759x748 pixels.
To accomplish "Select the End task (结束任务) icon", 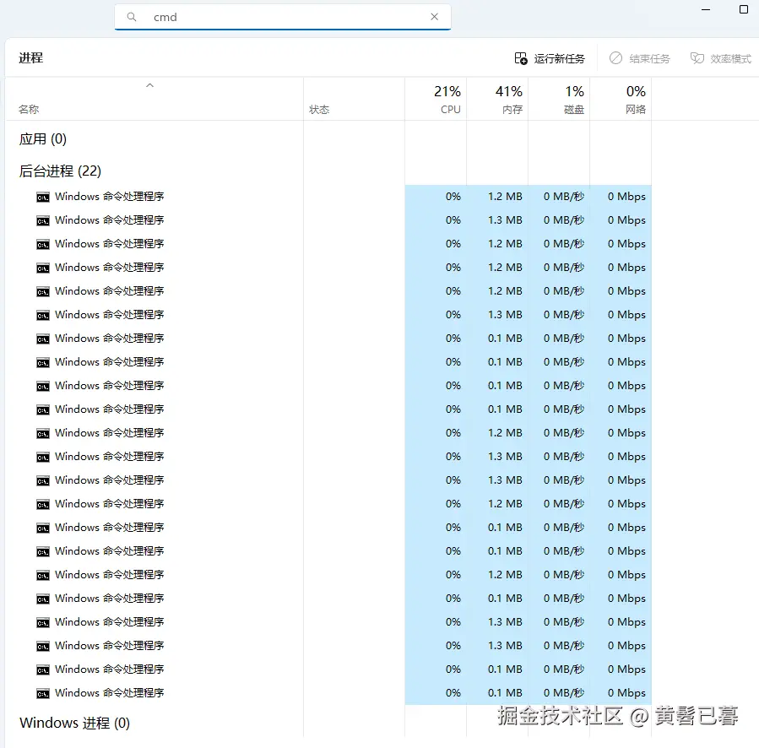I will (615, 58).
